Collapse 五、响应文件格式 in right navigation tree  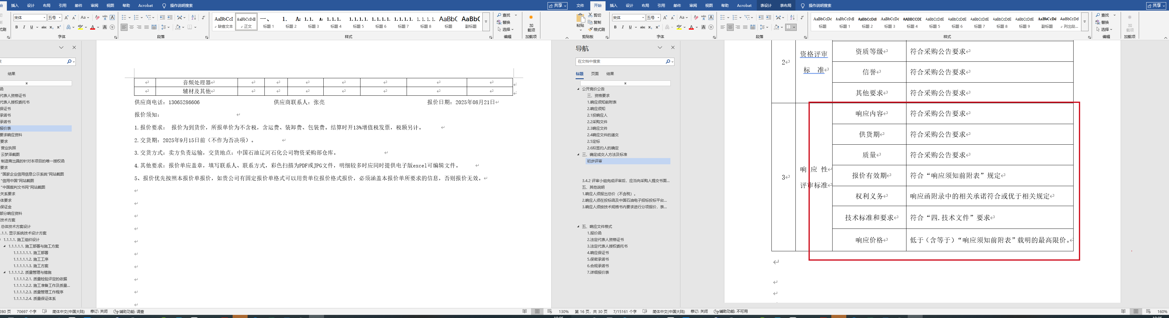pyautogui.click(x=579, y=226)
